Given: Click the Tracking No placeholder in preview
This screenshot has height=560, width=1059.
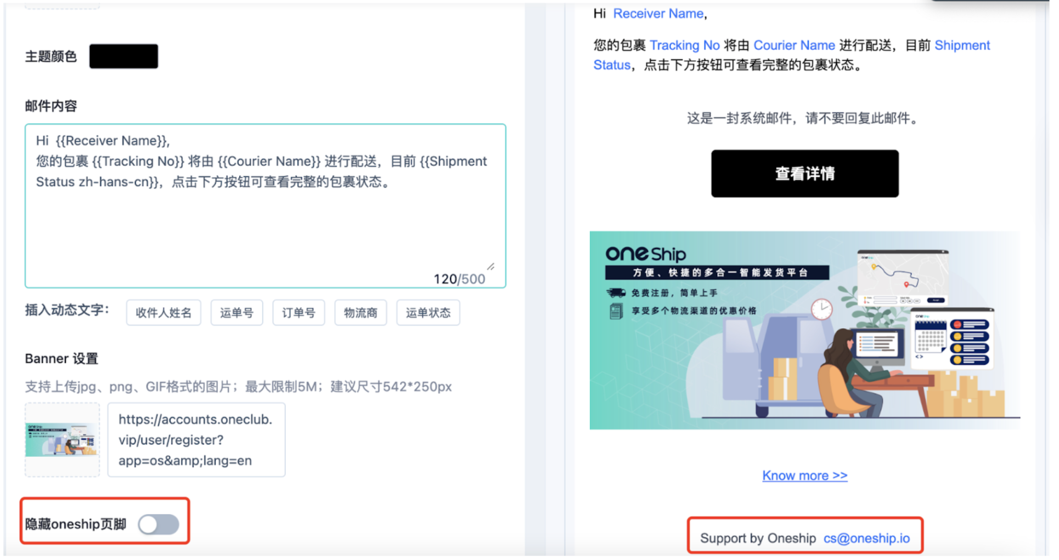Looking at the screenshot, I should 684,45.
